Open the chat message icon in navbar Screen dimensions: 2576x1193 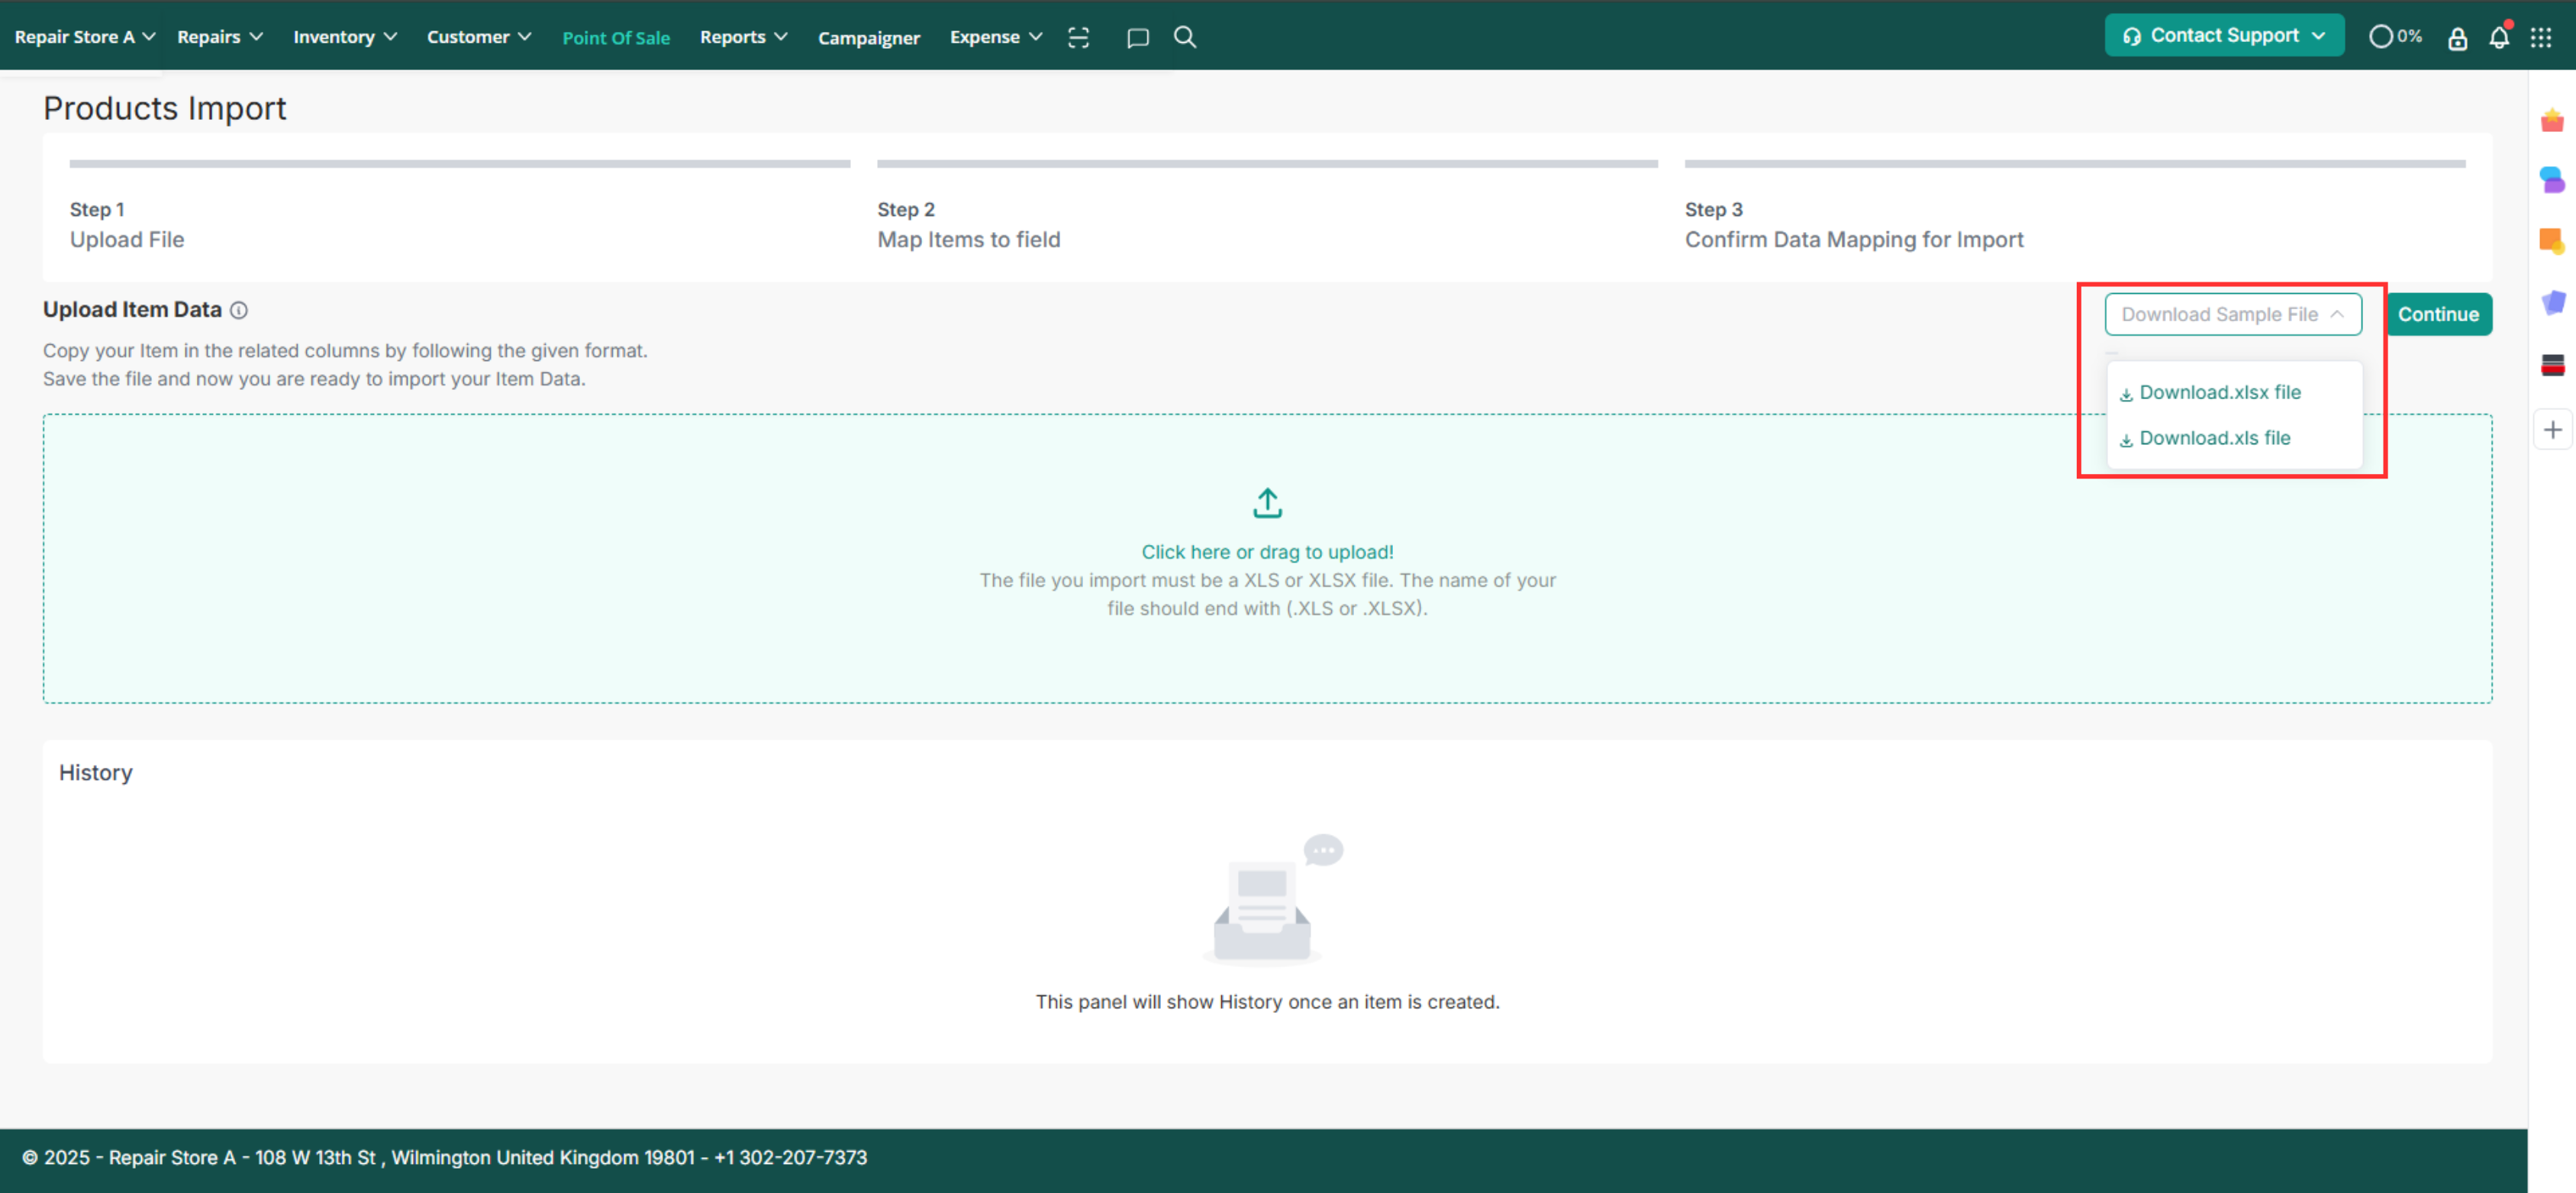point(1137,37)
